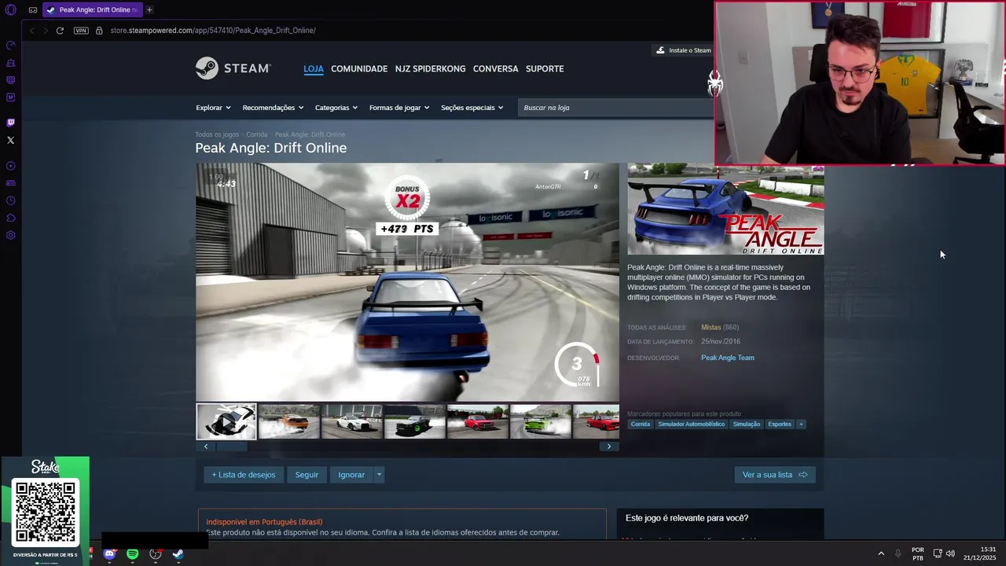Click the Corrida tag
The width and height of the screenshot is (1006, 566).
click(x=641, y=424)
